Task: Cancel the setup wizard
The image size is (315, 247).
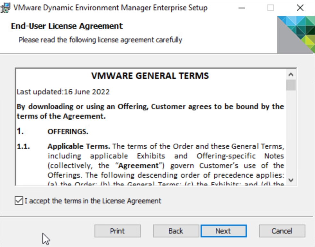Action: [282, 231]
